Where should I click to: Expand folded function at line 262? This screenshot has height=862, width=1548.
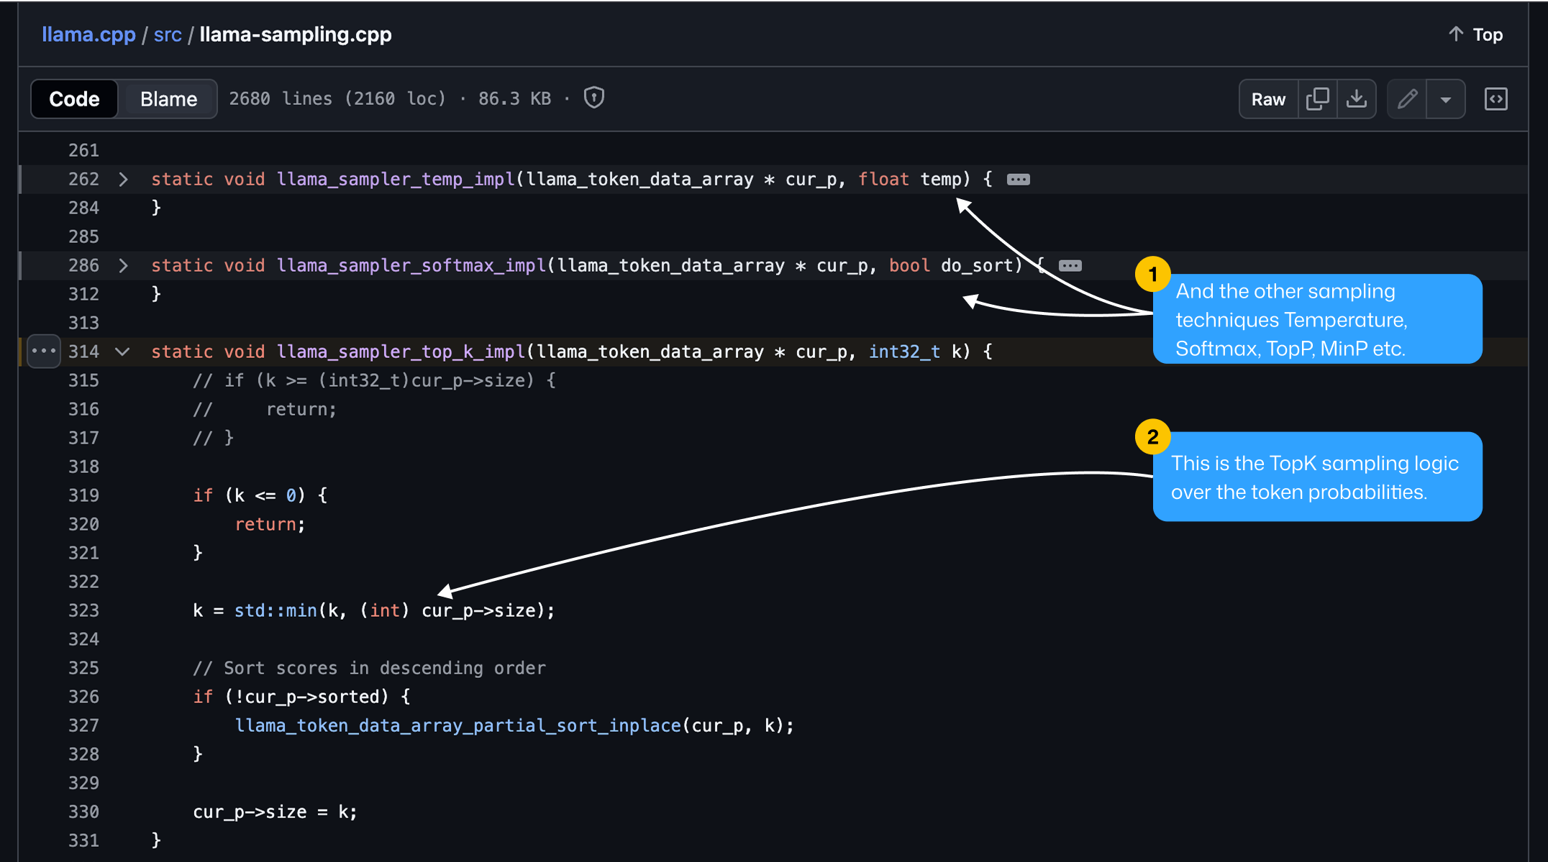tap(123, 179)
